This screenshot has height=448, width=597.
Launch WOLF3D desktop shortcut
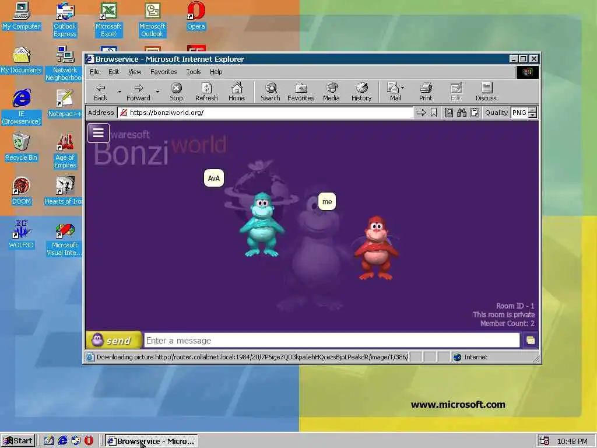[22, 235]
